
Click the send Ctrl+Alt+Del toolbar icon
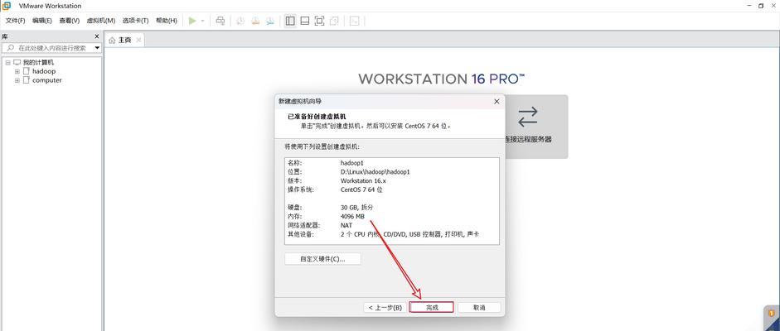(220, 21)
